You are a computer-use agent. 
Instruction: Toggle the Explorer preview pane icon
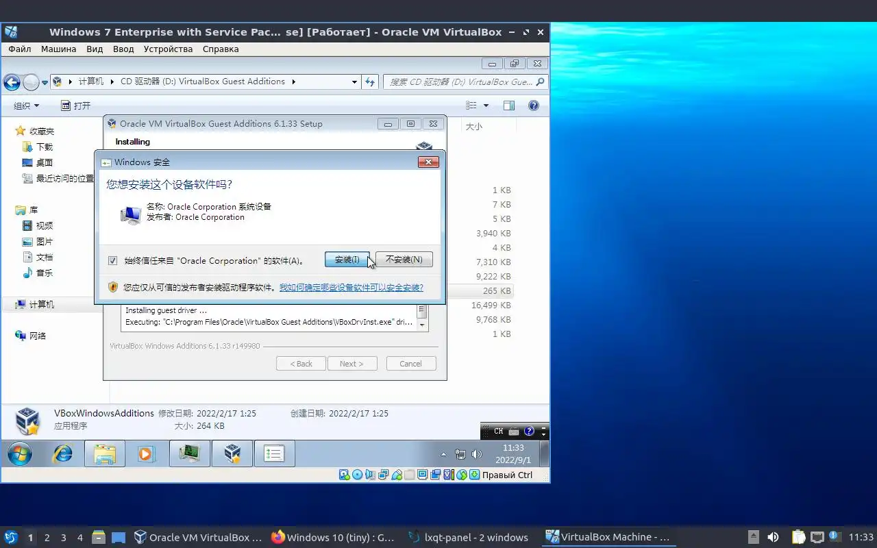(x=509, y=105)
